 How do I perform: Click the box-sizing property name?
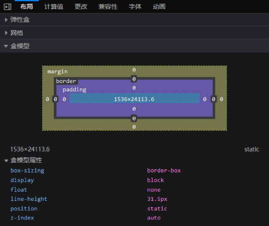[27, 171]
